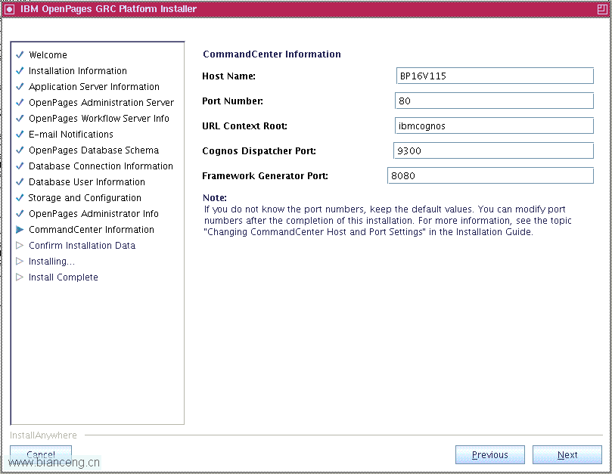Select the OpenPages Workflow Server Info step

(x=99, y=118)
